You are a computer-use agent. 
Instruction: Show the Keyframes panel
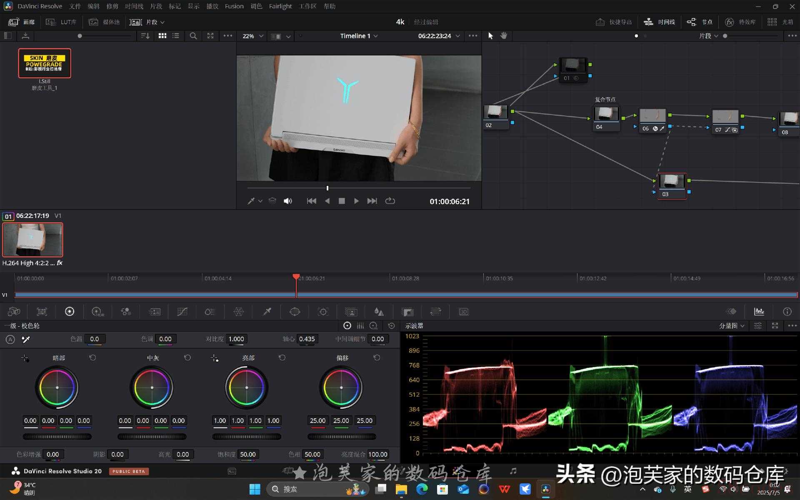point(731,312)
